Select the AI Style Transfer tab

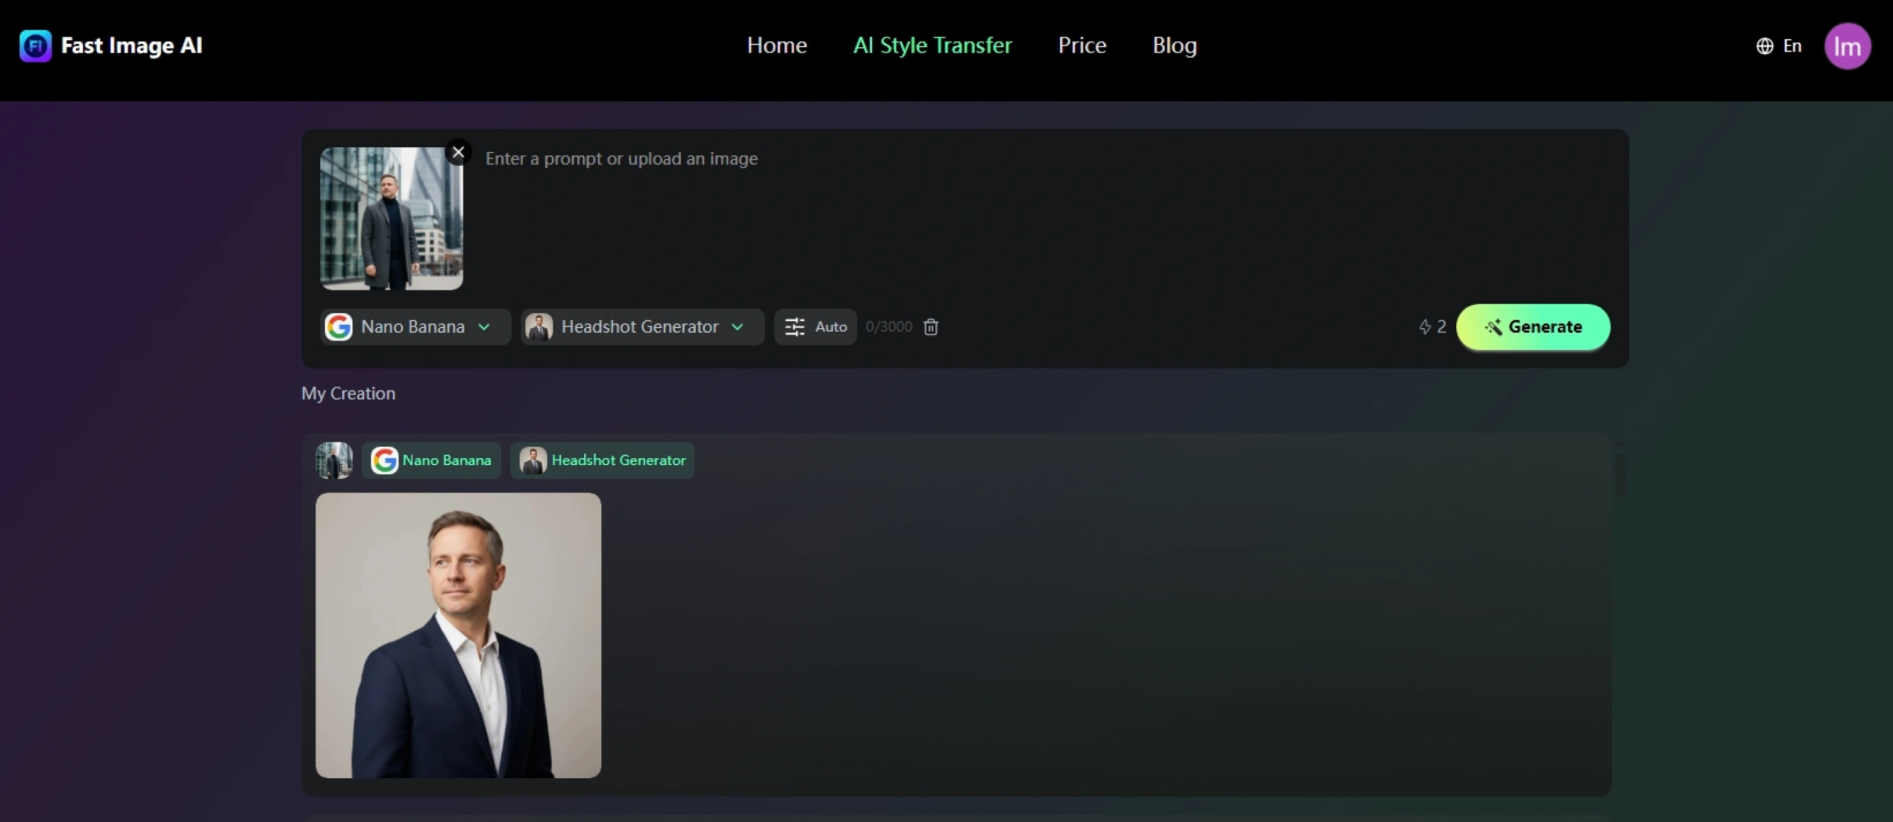click(932, 45)
